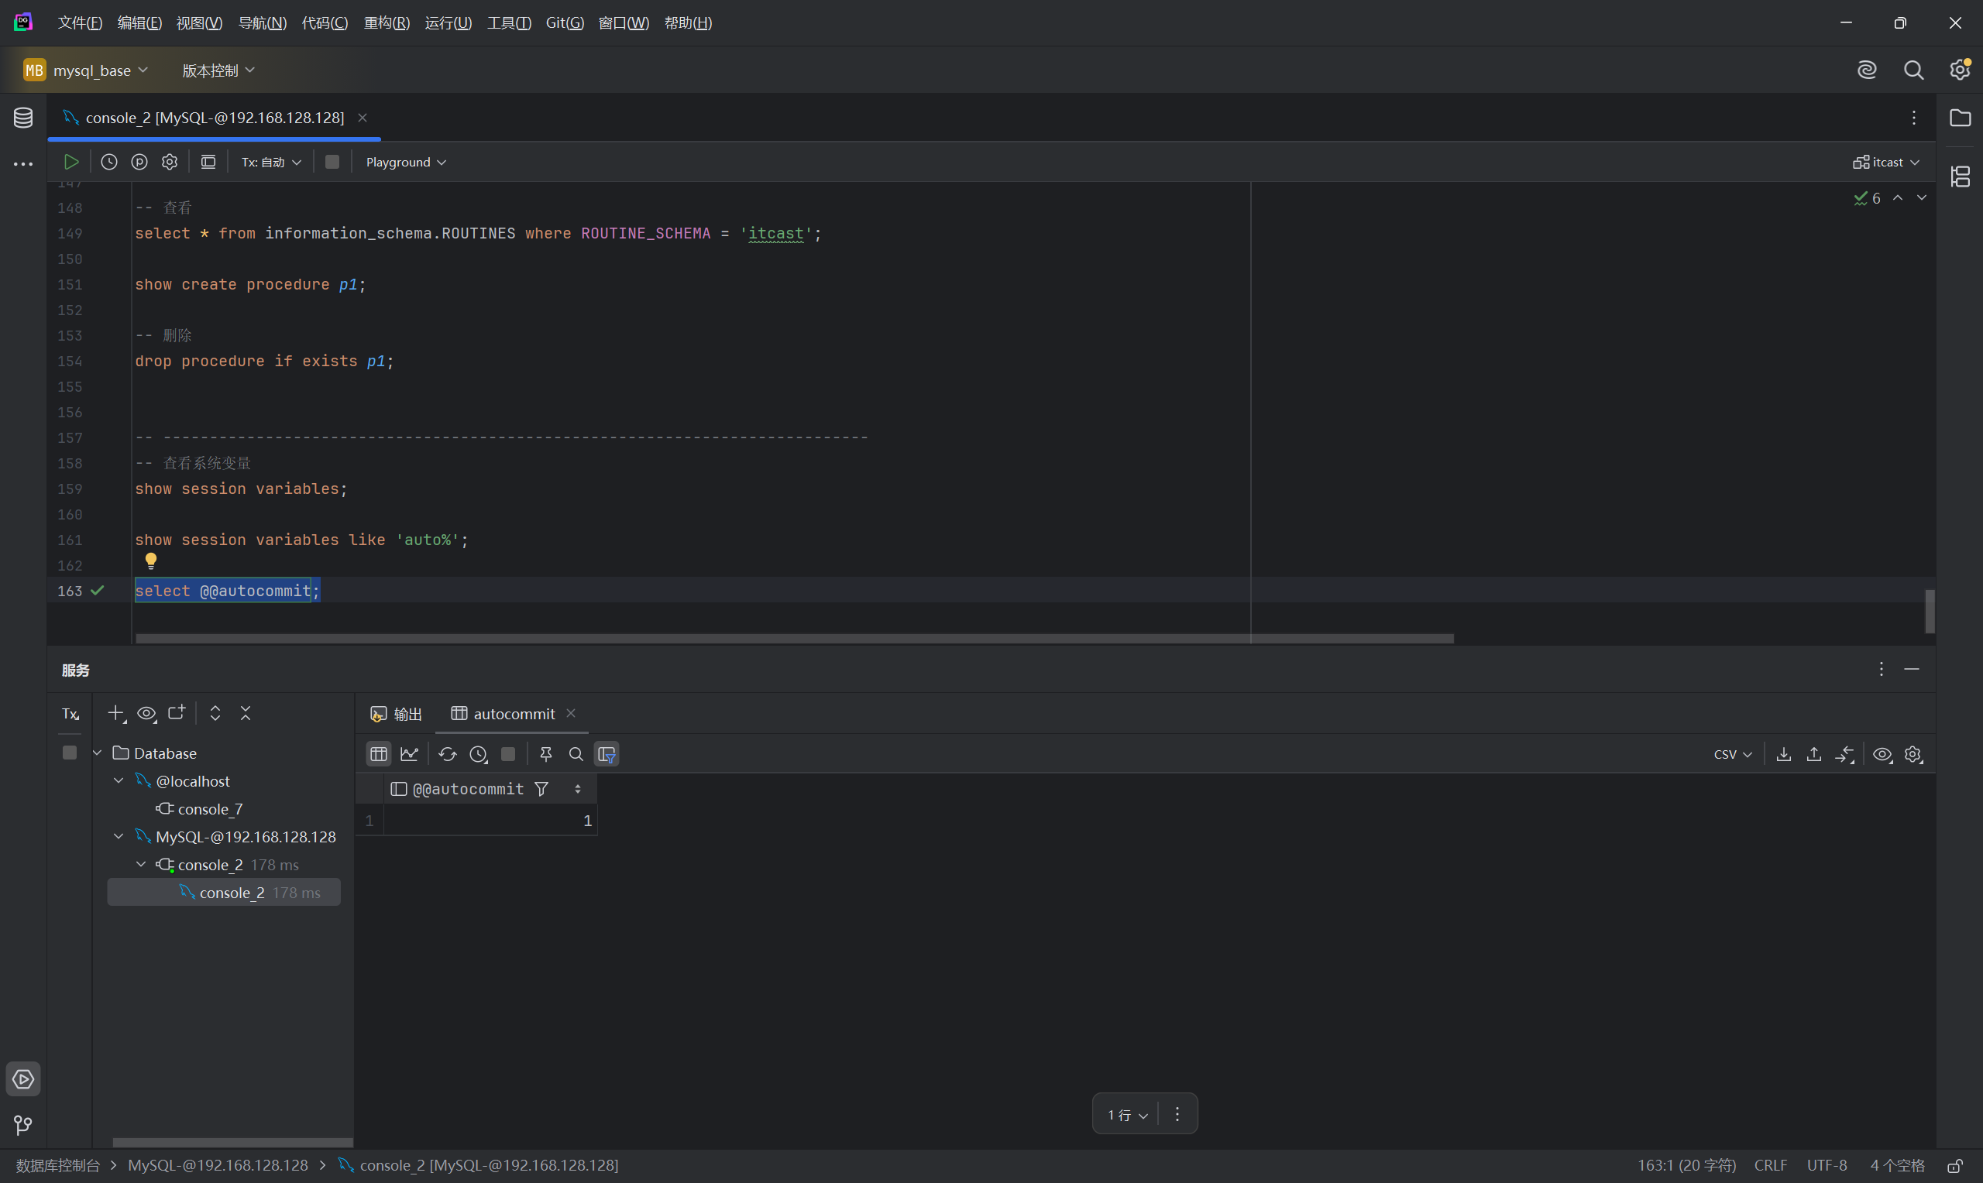1983x1183 pixels.
Task: Open the Git tool window icon
Action: click(x=23, y=1125)
